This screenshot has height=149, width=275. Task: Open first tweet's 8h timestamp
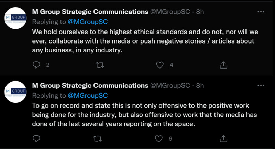pyautogui.click(x=200, y=12)
